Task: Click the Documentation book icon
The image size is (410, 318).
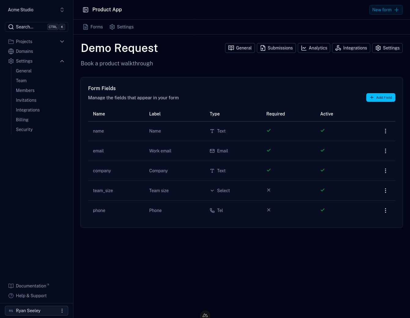Action: [x=11, y=286]
